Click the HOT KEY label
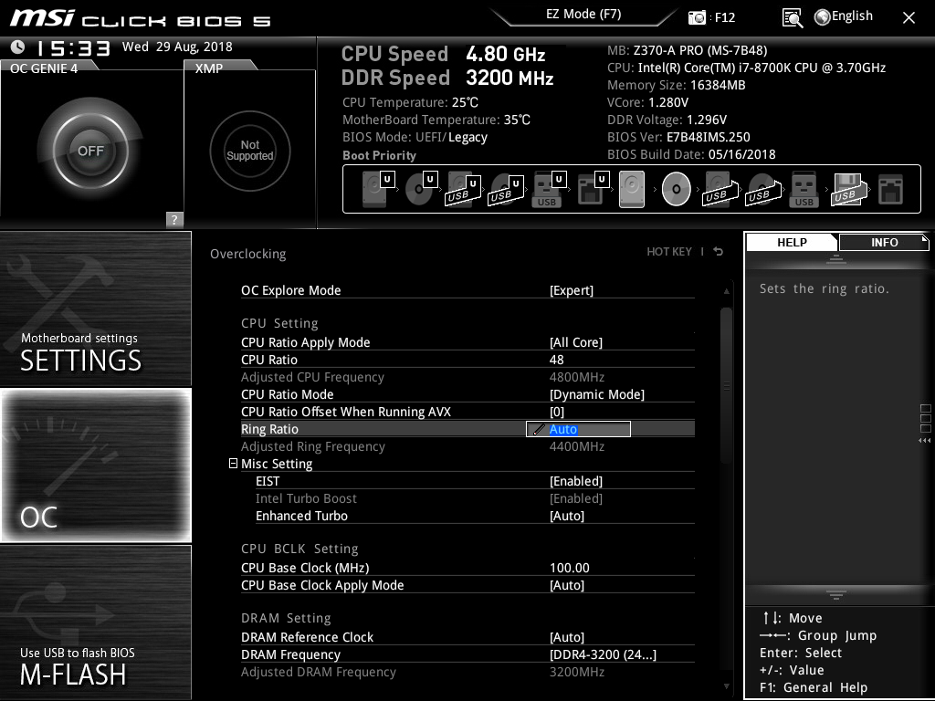 (x=669, y=252)
